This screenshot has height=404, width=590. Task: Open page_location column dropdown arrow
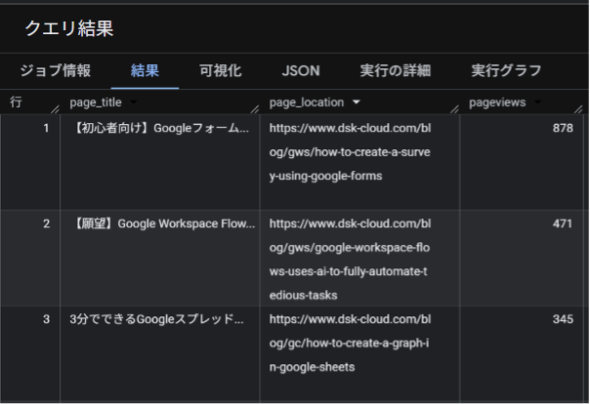tap(356, 101)
